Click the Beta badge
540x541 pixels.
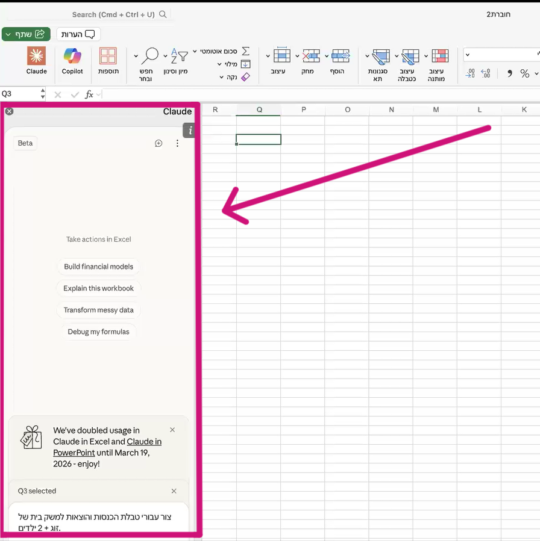[25, 143]
